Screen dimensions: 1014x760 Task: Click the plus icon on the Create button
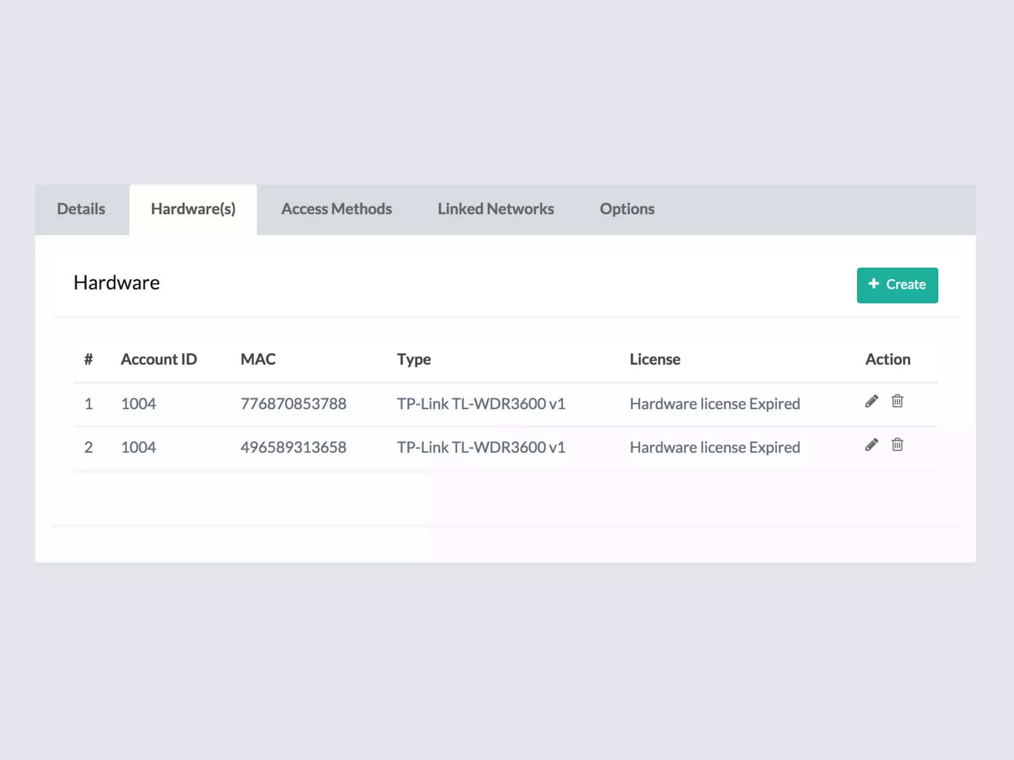pos(874,284)
